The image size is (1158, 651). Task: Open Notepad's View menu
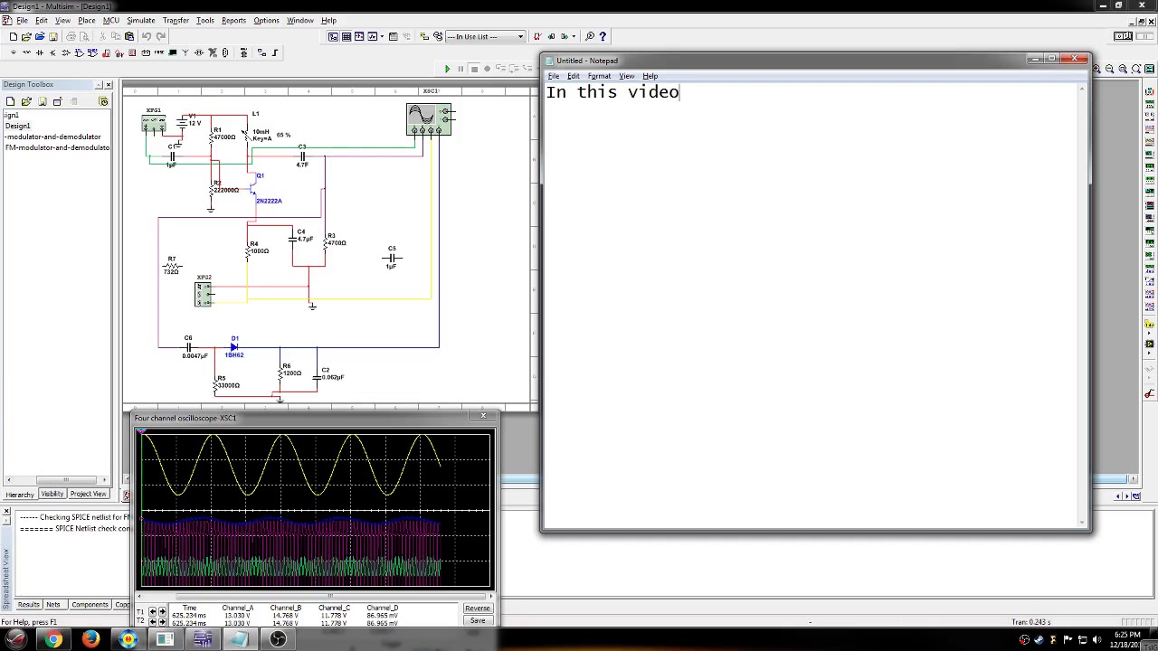click(x=626, y=76)
